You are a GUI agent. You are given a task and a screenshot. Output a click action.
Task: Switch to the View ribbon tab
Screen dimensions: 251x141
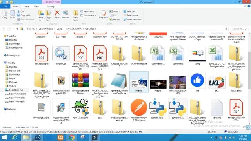[36, 7]
